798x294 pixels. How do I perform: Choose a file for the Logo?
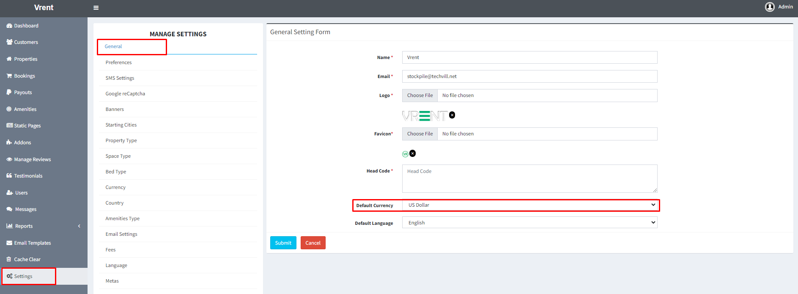coord(420,95)
